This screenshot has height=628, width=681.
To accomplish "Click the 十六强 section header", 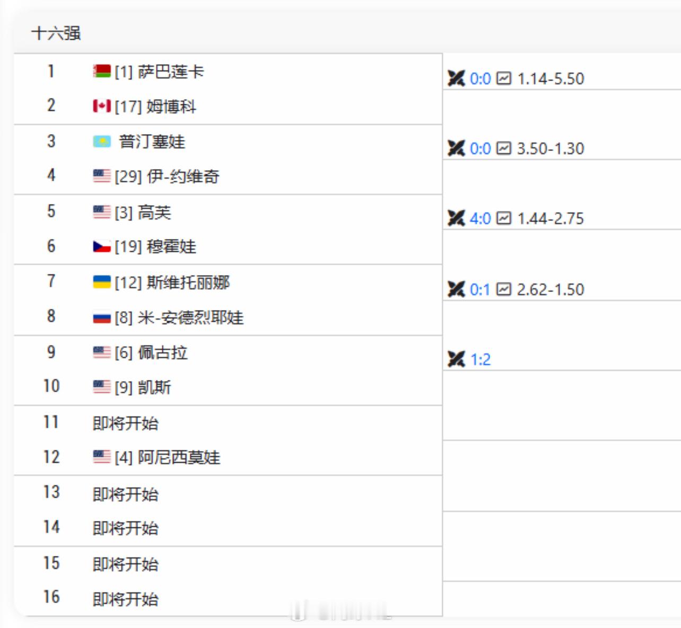I will pos(56,33).
